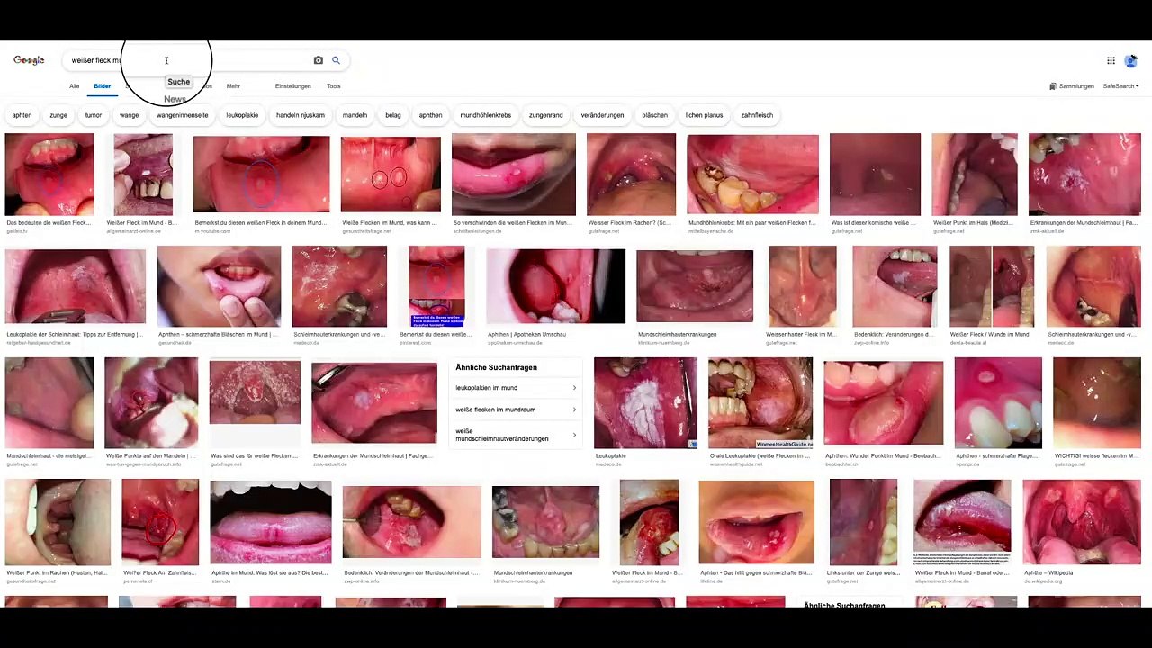Apply the 'wange' suggestion chip

pyautogui.click(x=130, y=115)
